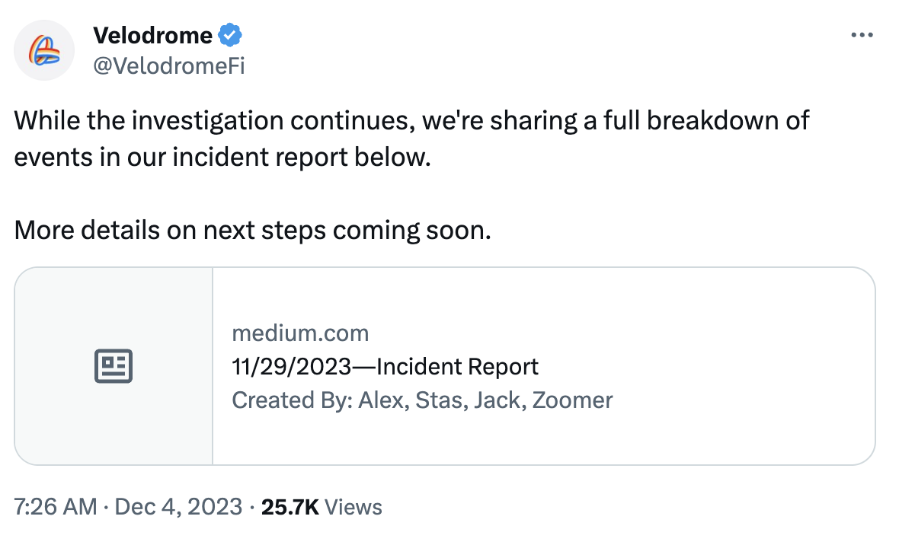Click the article icon in link card

coord(114,365)
